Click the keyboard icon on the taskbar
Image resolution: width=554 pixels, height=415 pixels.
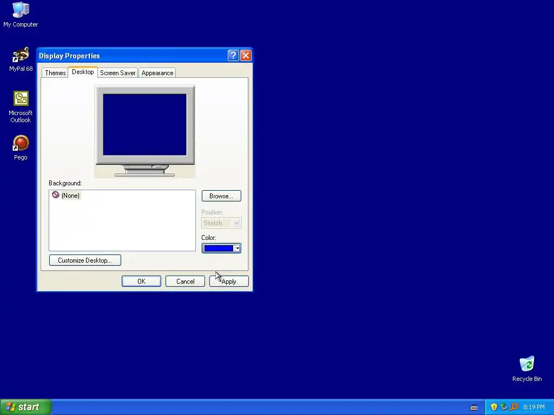[x=474, y=407]
